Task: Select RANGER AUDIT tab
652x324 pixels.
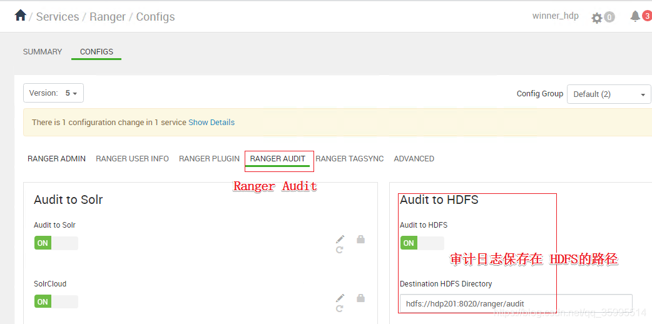Action: tap(278, 158)
